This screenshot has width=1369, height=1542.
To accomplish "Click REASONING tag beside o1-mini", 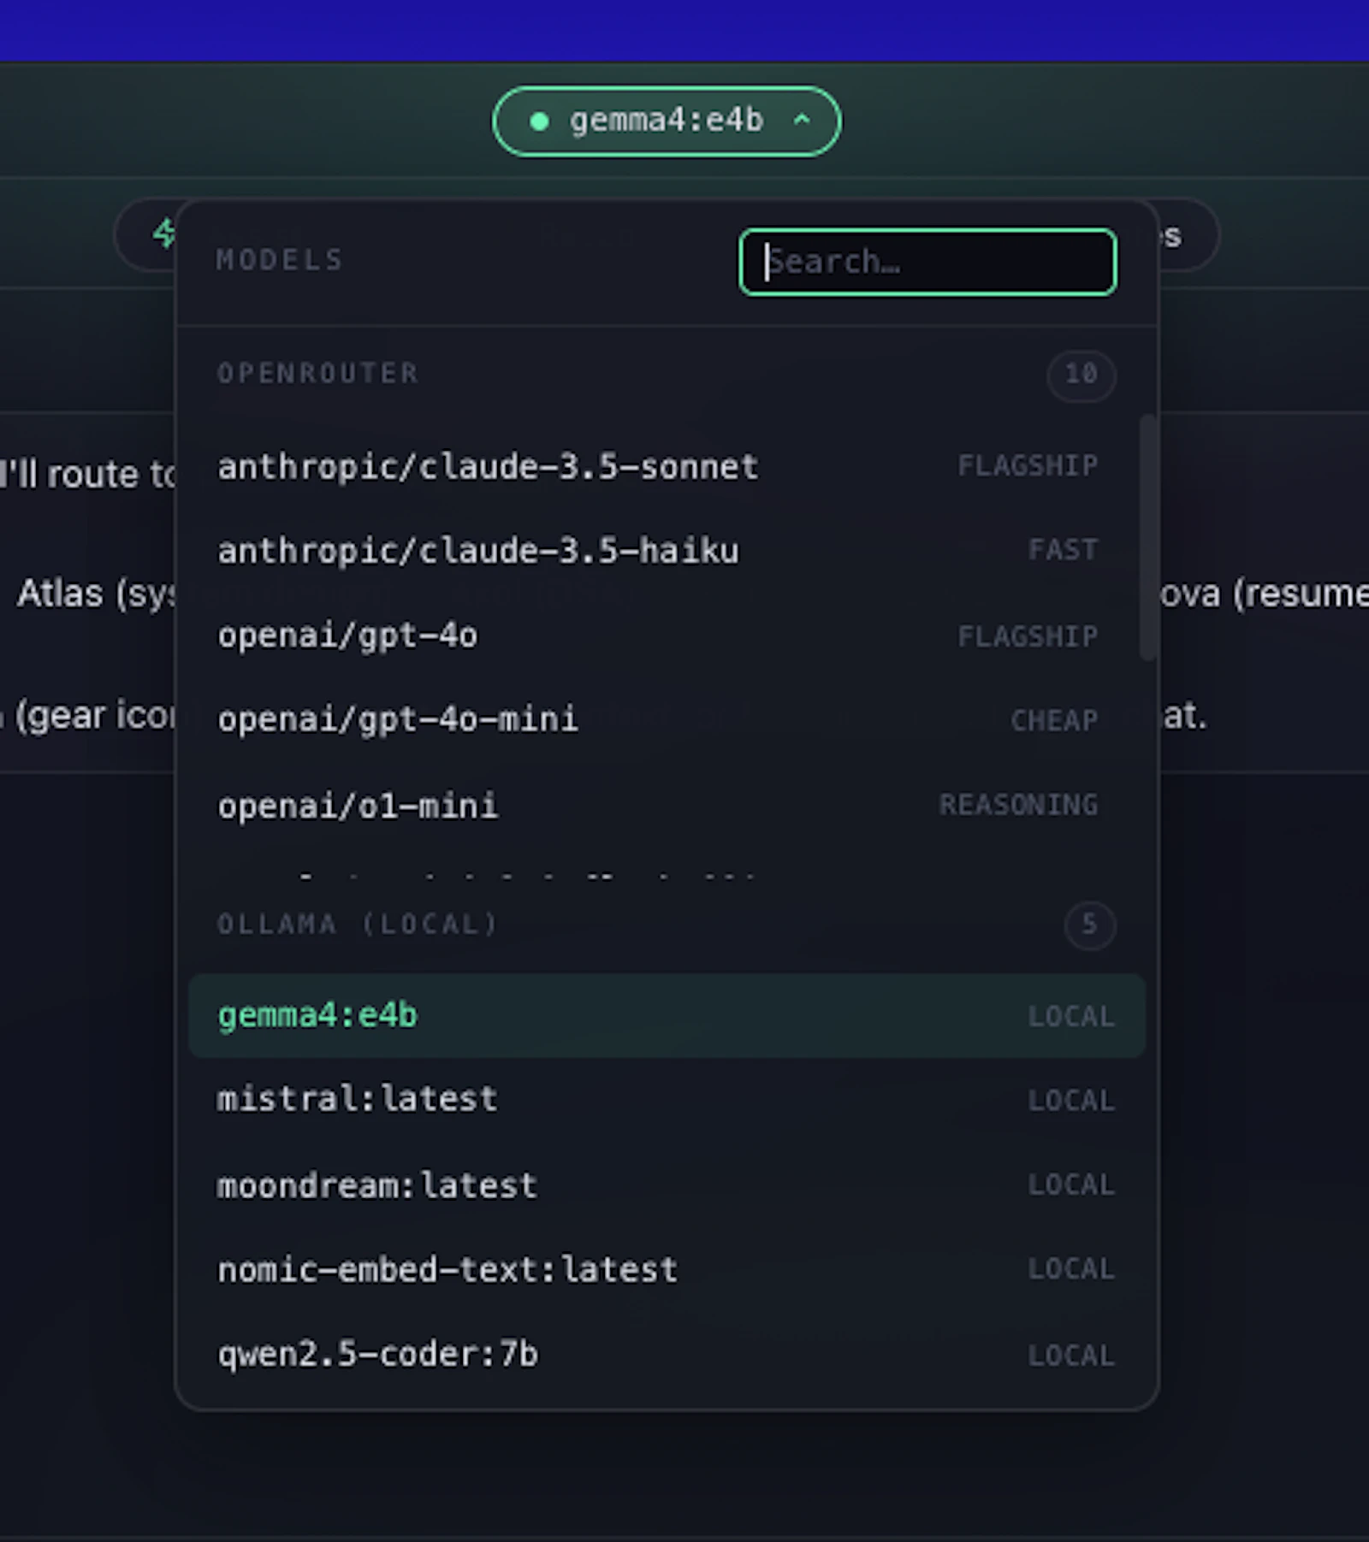I will (1018, 805).
